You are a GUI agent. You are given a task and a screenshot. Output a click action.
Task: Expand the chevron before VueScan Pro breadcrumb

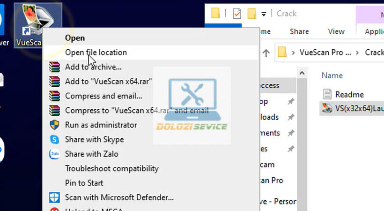point(293,53)
